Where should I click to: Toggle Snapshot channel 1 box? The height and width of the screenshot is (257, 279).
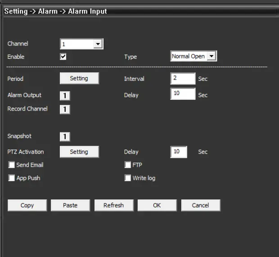(65, 137)
